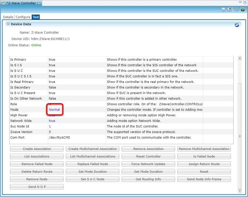Click Replace Failed Node button
The height and width of the screenshot is (197, 248).
[93, 164]
